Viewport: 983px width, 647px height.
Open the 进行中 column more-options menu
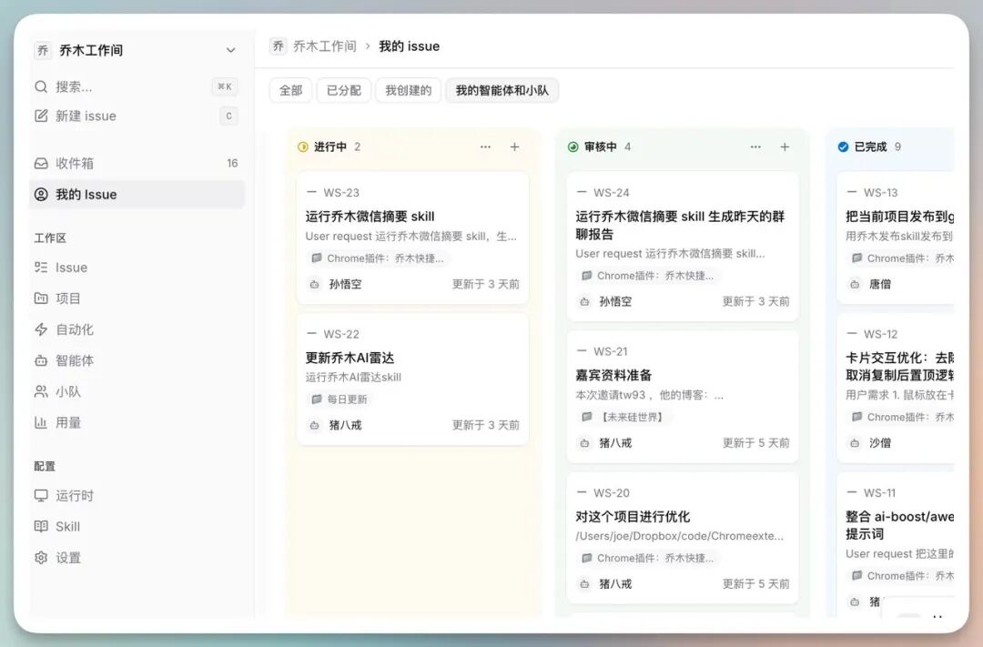[x=485, y=147]
